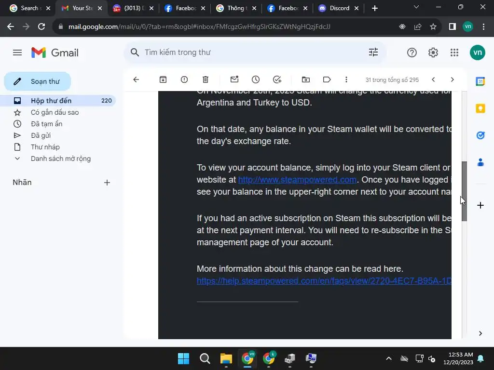The width and height of the screenshot is (494, 370).
Task: Share this page icon in address bar
Action: click(x=418, y=27)
